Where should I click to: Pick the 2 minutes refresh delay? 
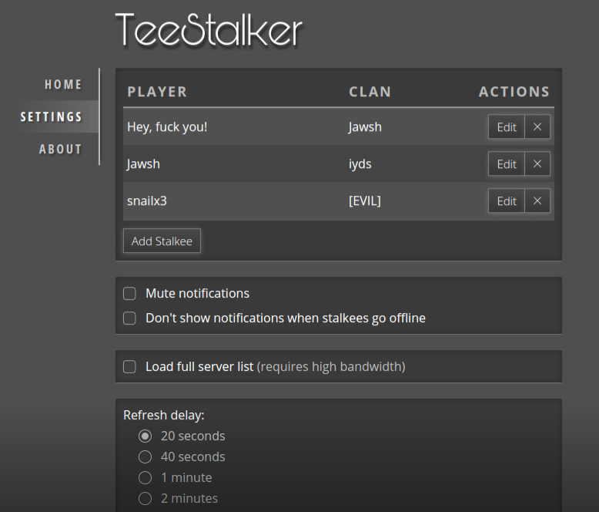pos(146,498)
